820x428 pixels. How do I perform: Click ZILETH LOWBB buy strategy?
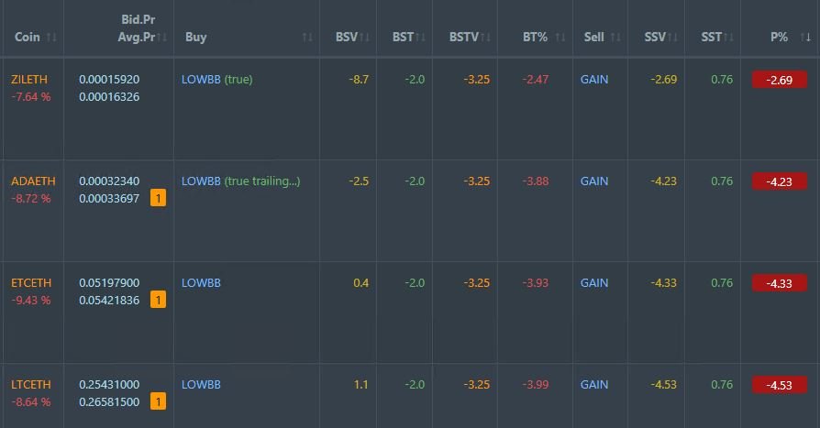201,80
